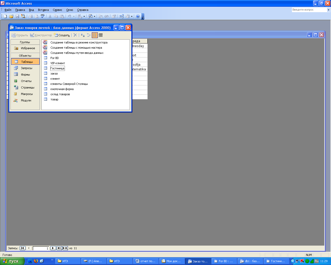Click the Analyze icon in the toolbar
This screenshot has width=331, height=265.
pyautogui.click(x=90, y=16)
